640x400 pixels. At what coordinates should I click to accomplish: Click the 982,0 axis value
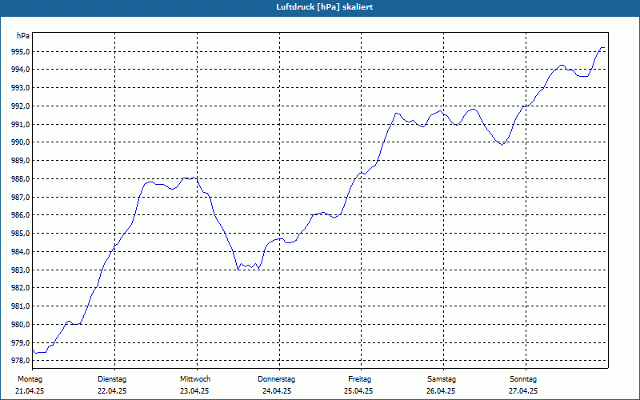(x=19, y=288)
